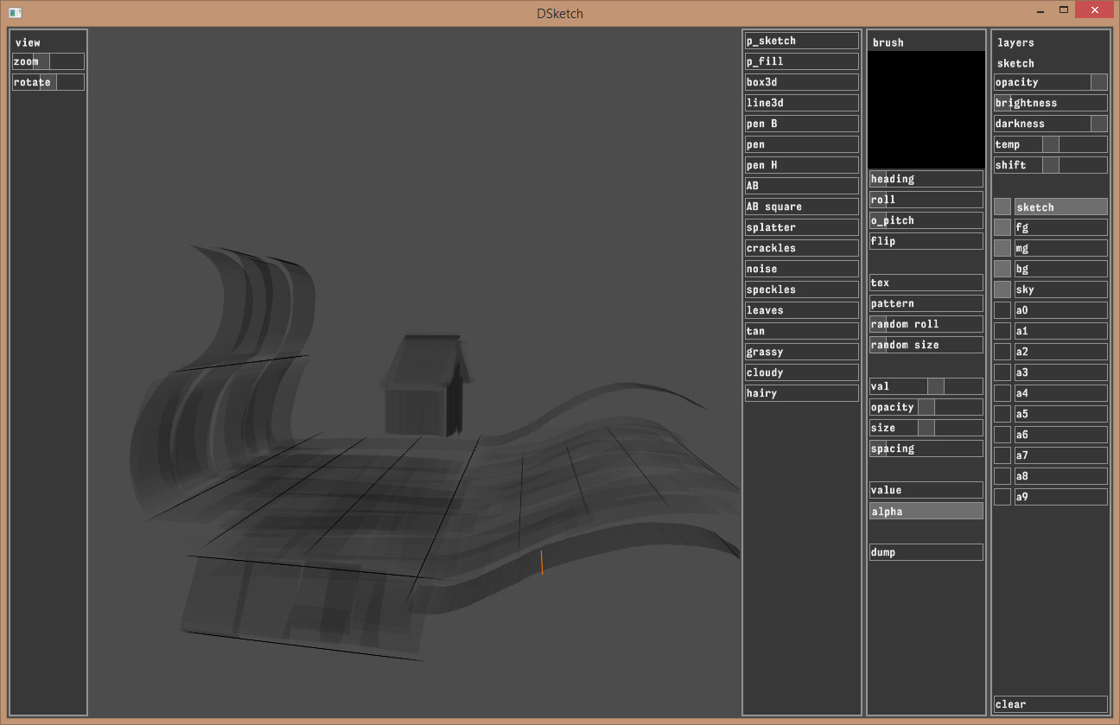Click the clear button in layers panel

click(x=1050, y=704)
